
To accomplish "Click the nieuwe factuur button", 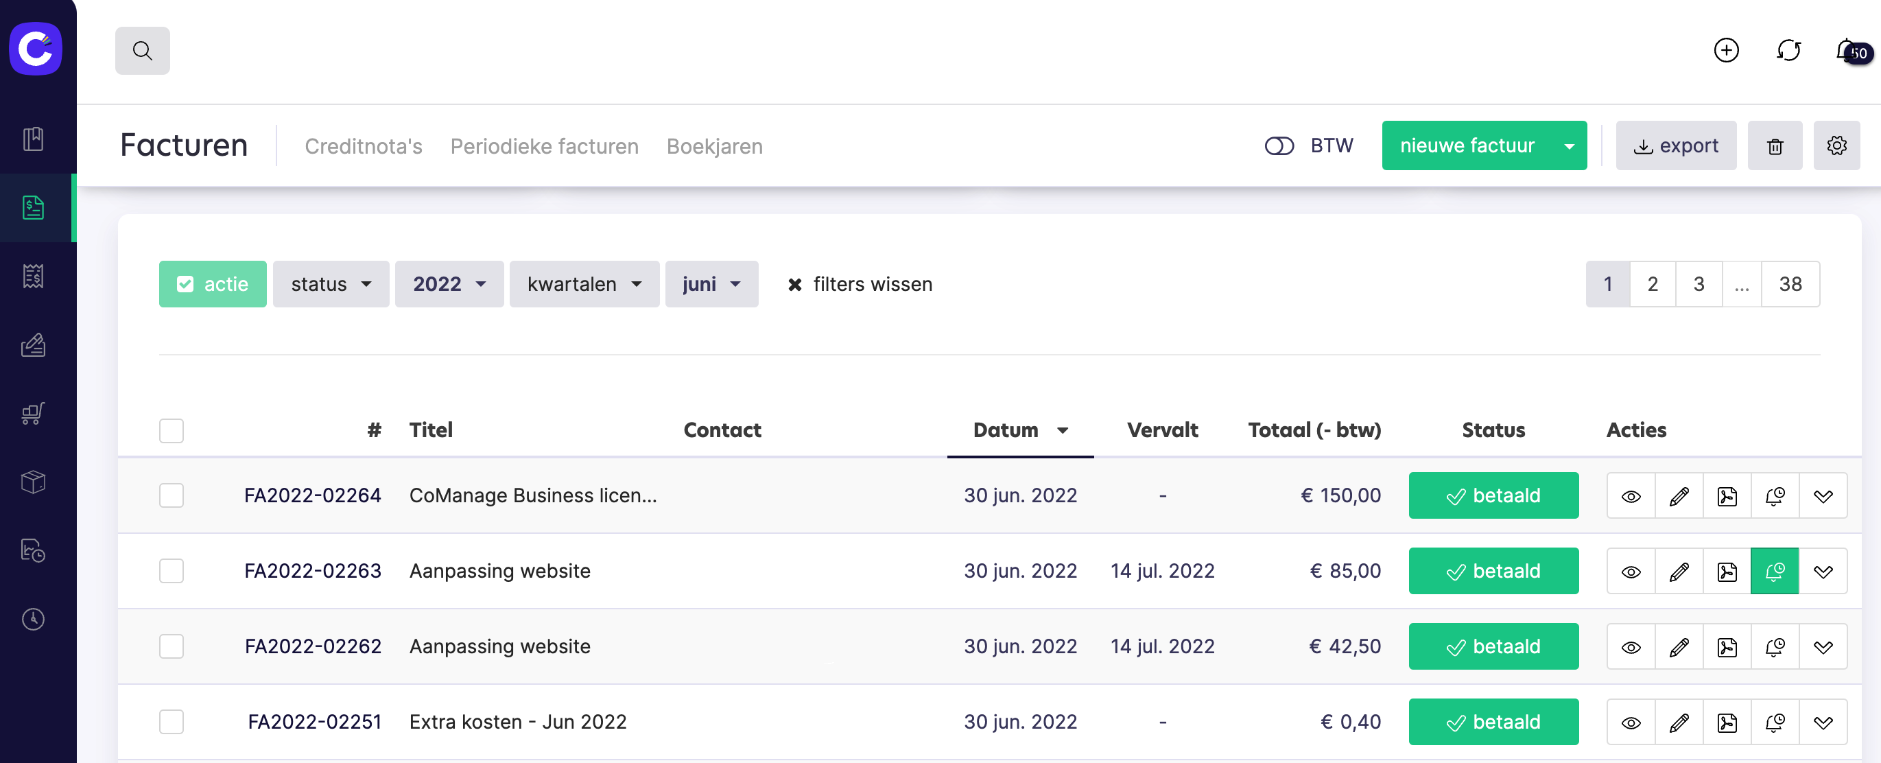I will tap(1467, 145).
